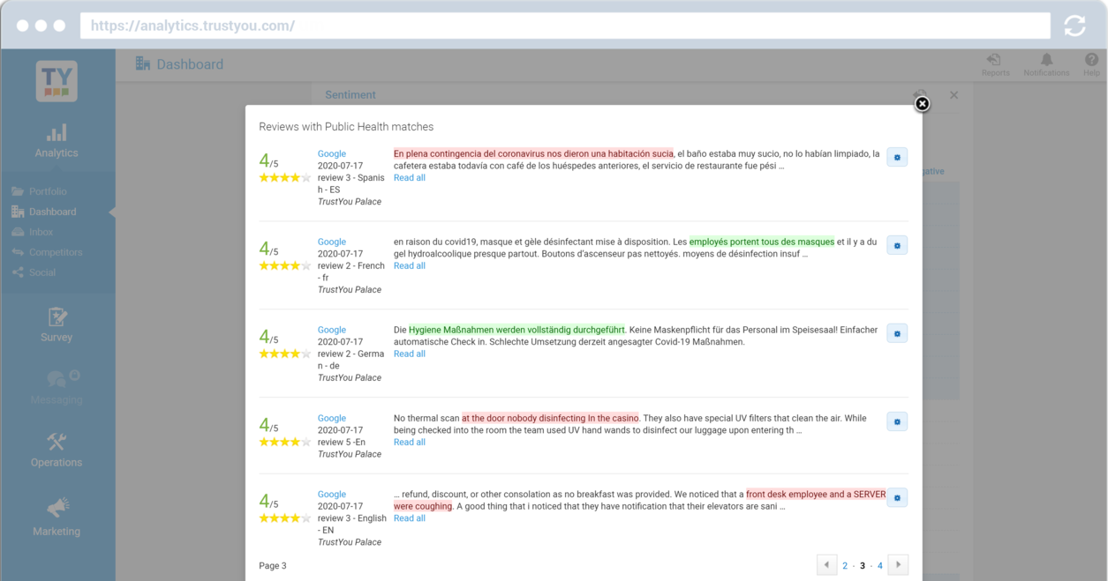Screen dimensions: 1108x581
Task: Click 'review 2 - French - fr' text
Action: pos(351,272)
